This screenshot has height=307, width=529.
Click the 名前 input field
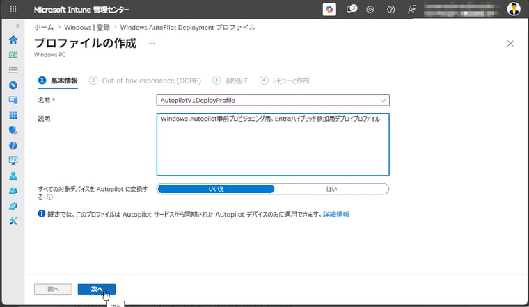273,100
